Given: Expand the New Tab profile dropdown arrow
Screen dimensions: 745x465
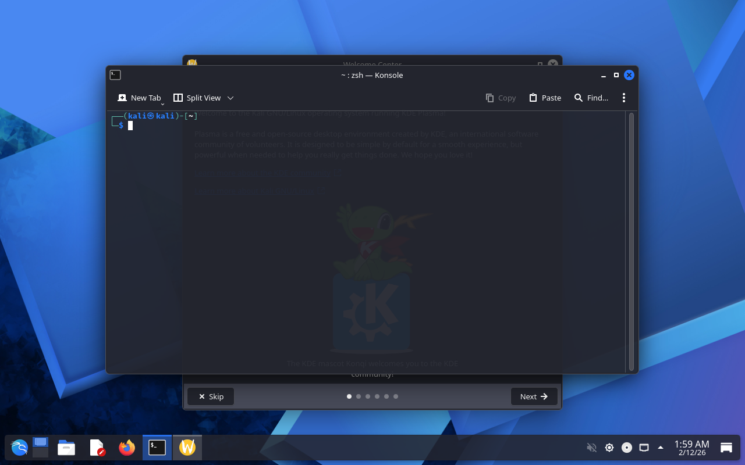Looking at the screenshot, I should (163, 103).
